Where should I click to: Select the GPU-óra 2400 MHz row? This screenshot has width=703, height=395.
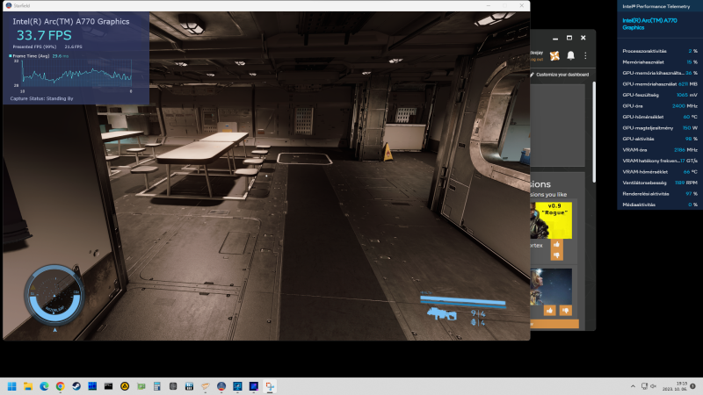[660, 106]
